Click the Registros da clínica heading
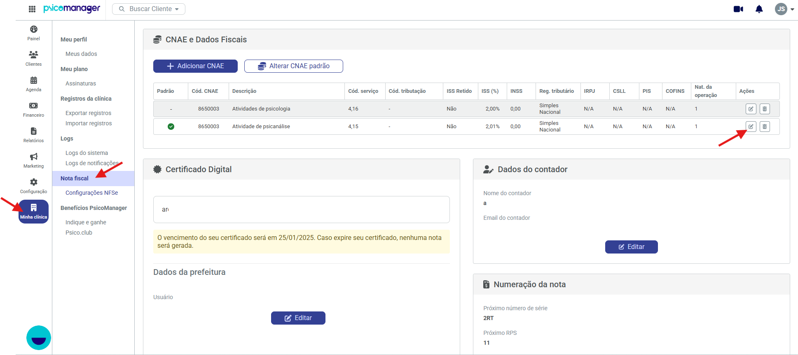Screen dimensions: 798x355 point(86,99)
